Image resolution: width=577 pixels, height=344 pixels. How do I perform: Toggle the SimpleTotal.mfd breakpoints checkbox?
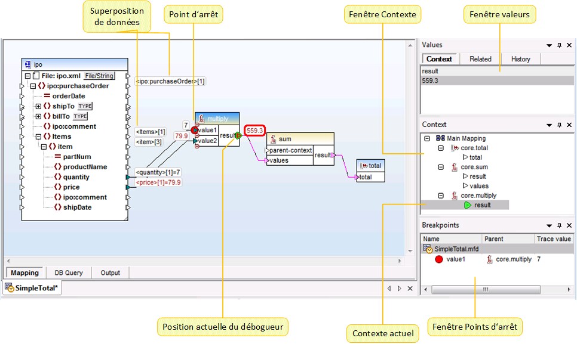(x=426, y=247)
